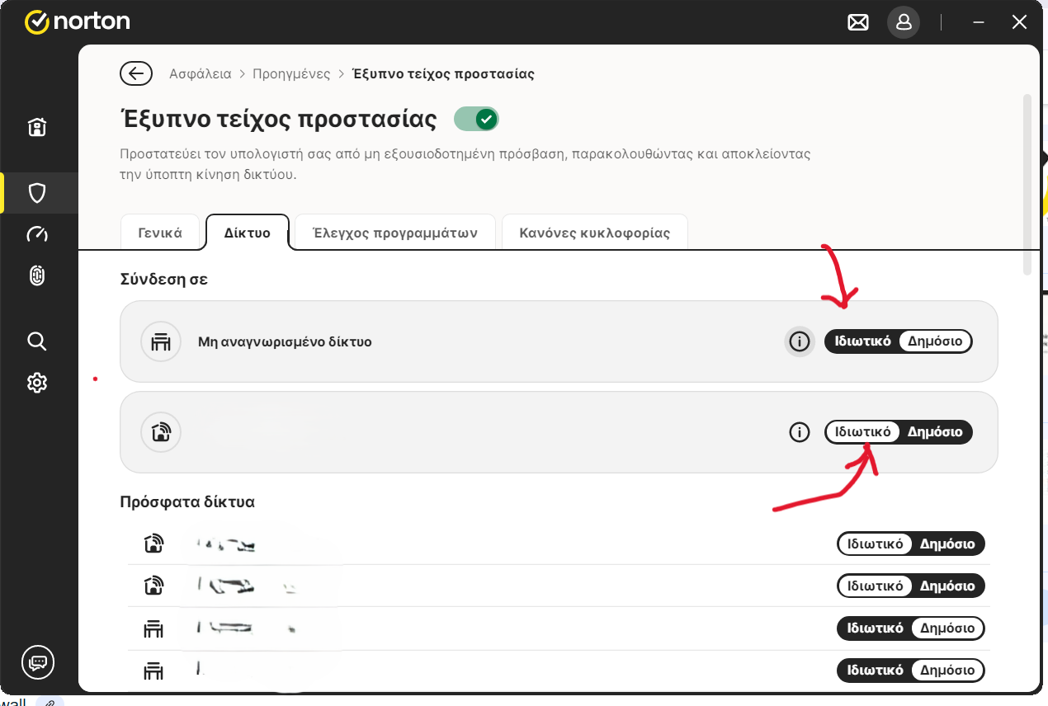Open the Privacy fingerprint sidebar icon
This screenshot has height=706, width=1048.
click(x=37, y=277)
